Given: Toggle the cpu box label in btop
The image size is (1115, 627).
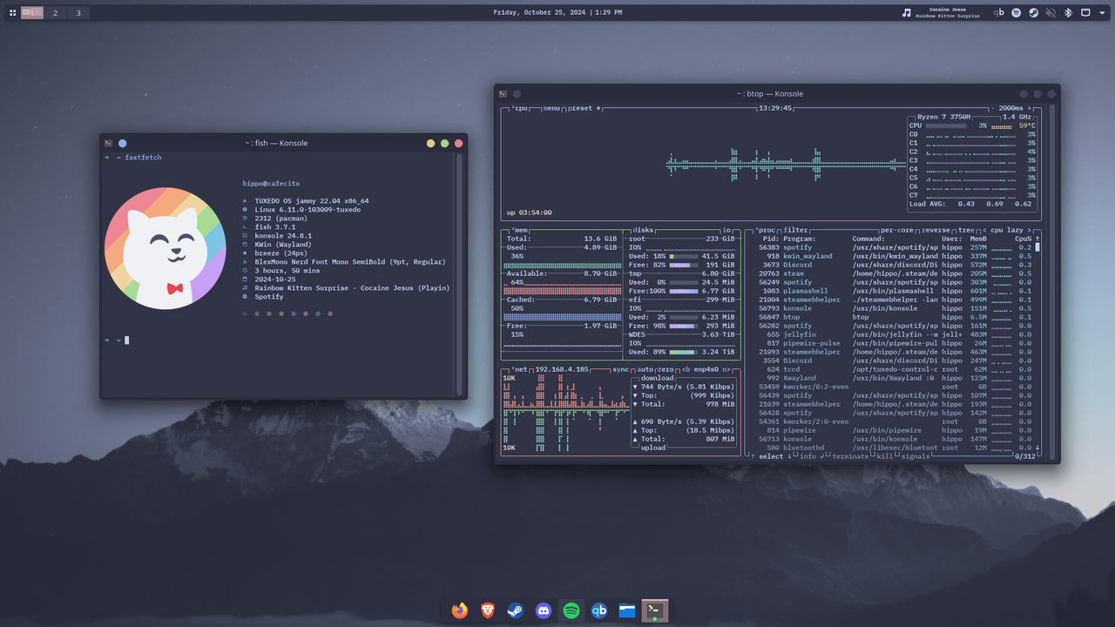Looking at the screenshot, I should point(519,108).
